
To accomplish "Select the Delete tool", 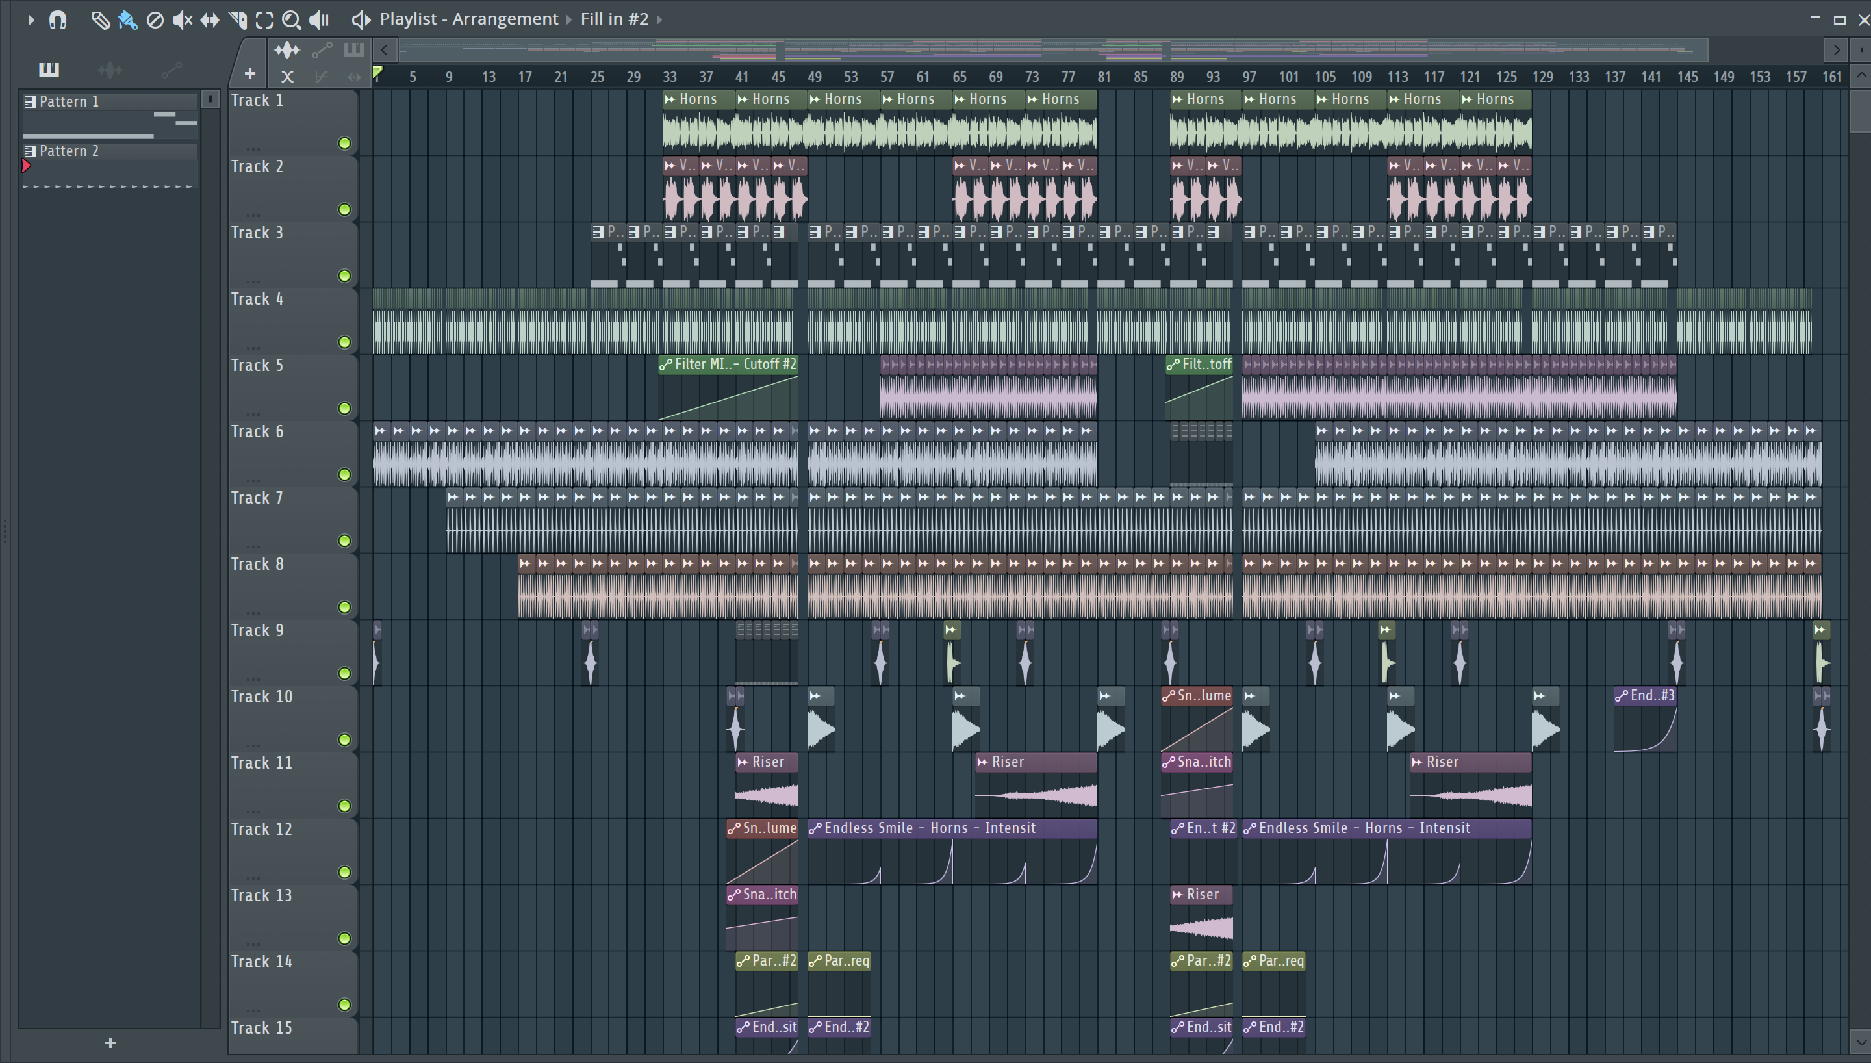I will (155, 19).
